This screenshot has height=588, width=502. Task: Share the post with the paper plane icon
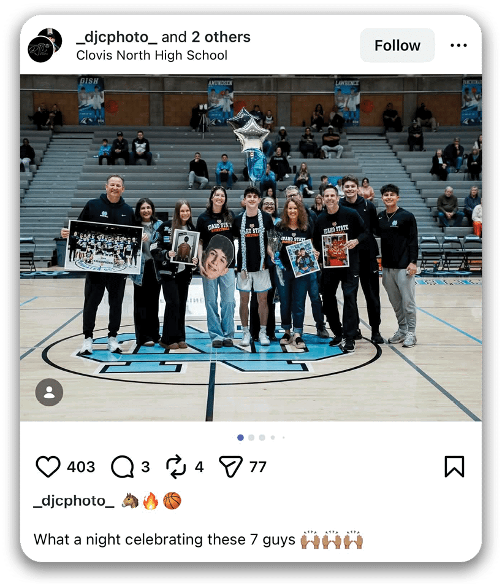(230, 467)
